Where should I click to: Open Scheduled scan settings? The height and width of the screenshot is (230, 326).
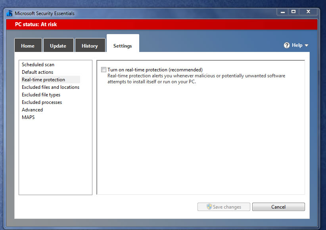[38, 65]
